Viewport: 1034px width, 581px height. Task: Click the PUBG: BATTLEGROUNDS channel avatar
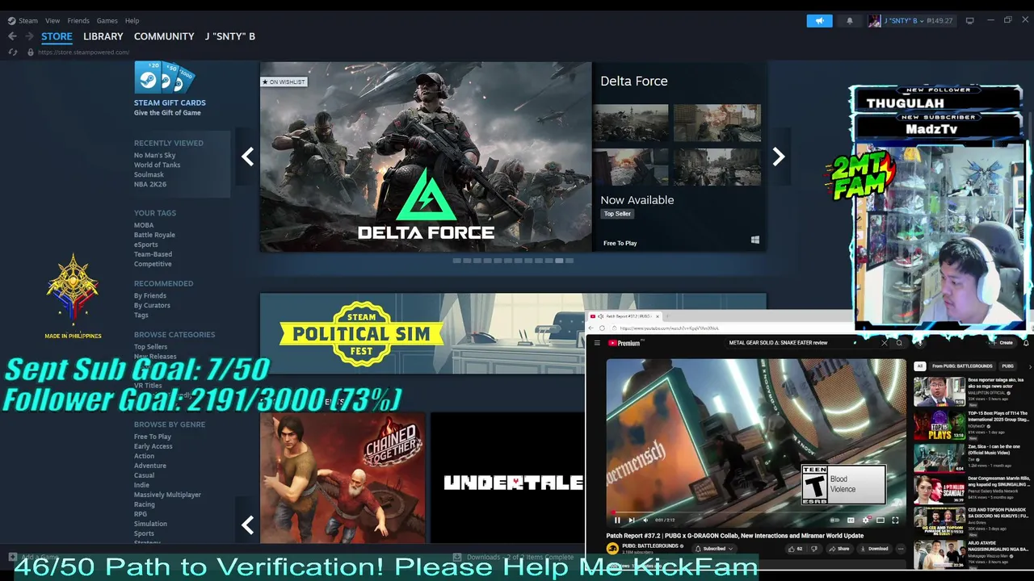click(612, 549)
